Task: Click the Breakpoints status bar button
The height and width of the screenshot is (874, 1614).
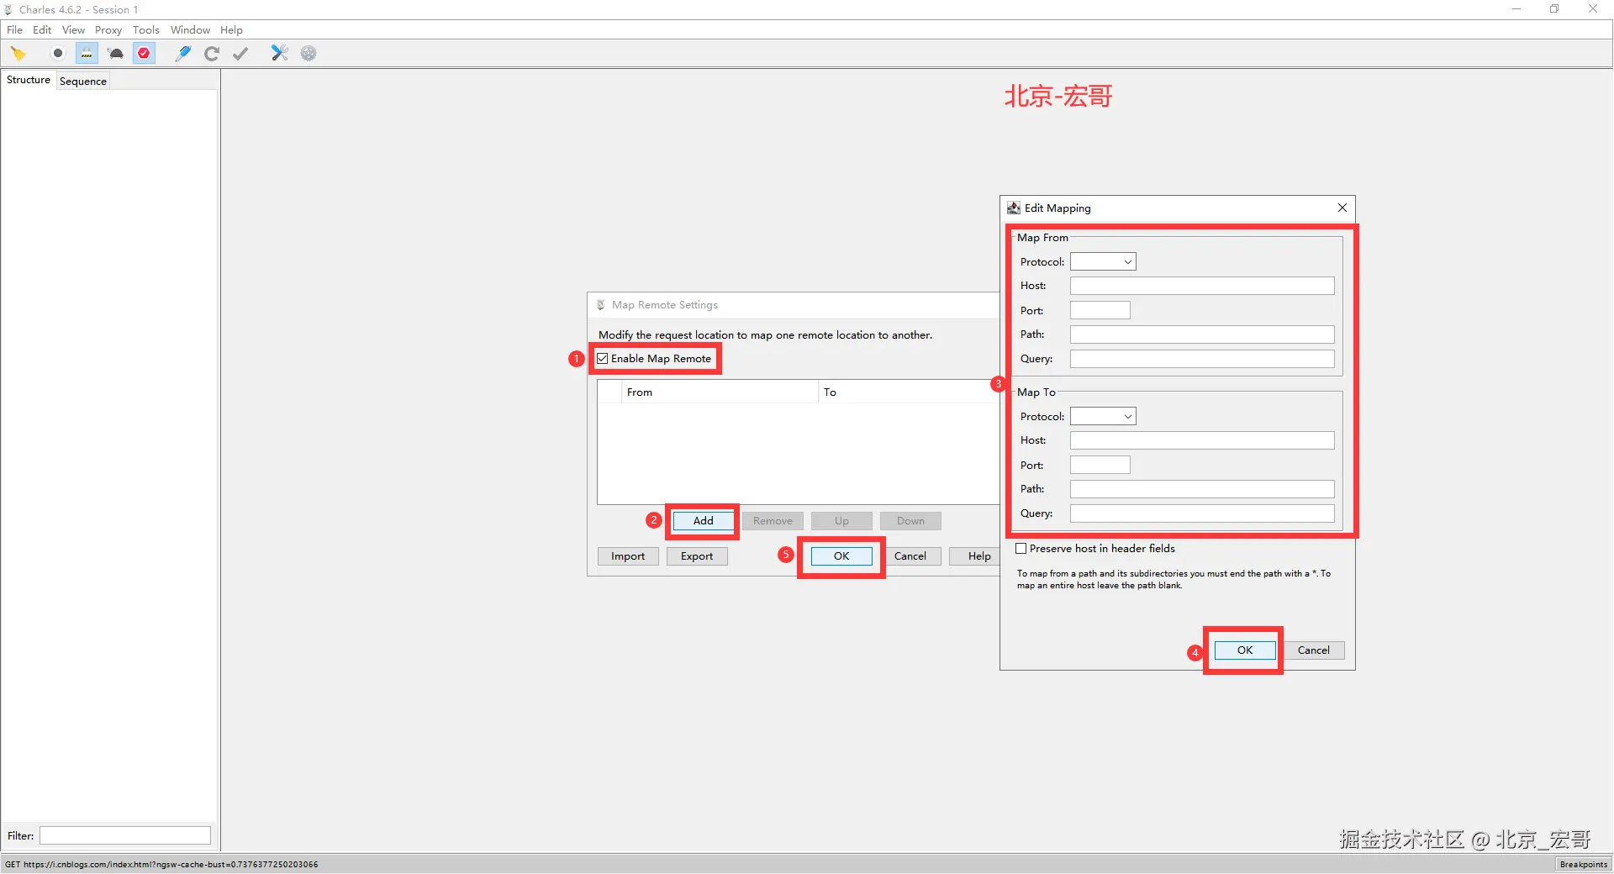Action: [x=1584, y=864]
